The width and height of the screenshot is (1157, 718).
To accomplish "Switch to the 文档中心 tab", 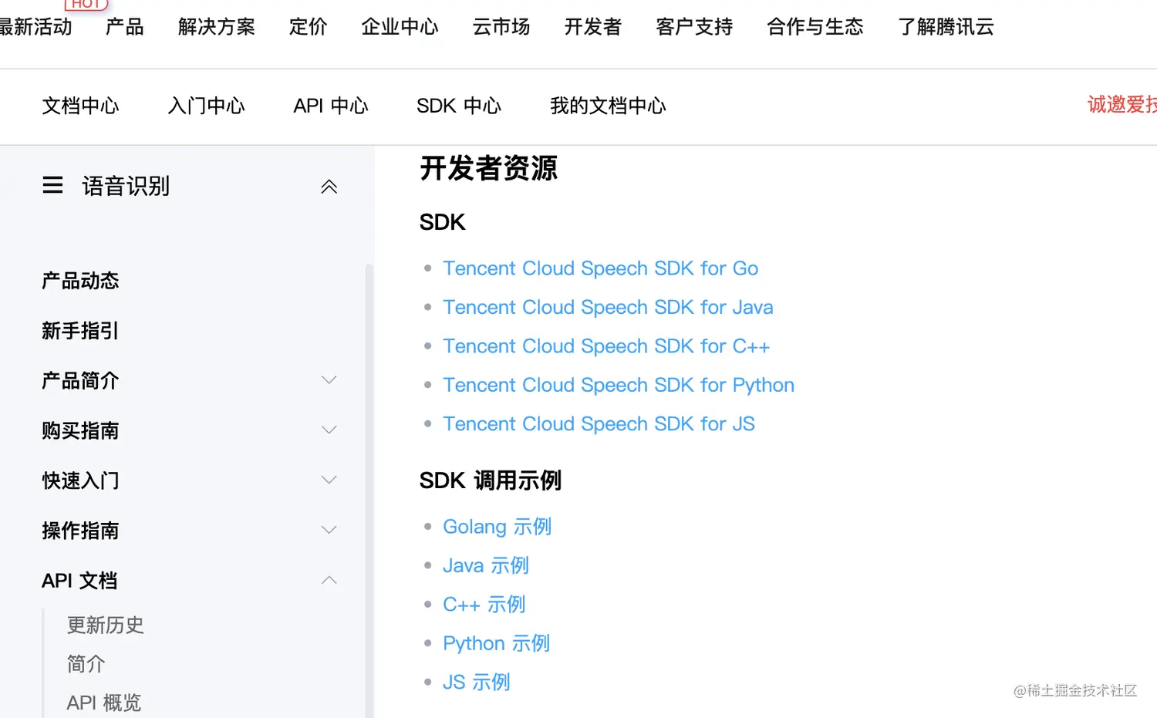I will [81, 106].
